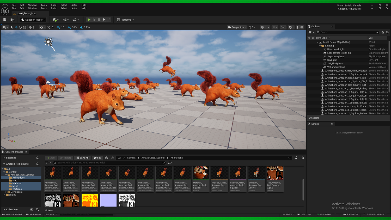
Task: Open viewport transform extra options dots
Action: click(34, 27)
